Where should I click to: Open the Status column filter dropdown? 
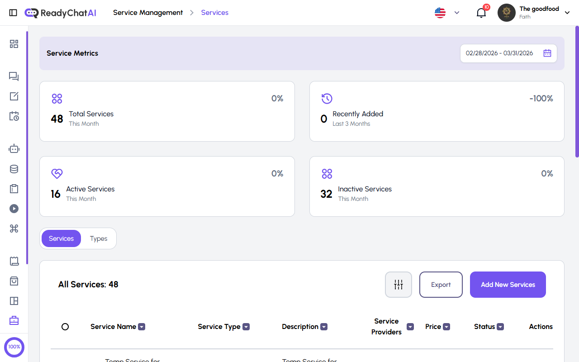[500, 326]
